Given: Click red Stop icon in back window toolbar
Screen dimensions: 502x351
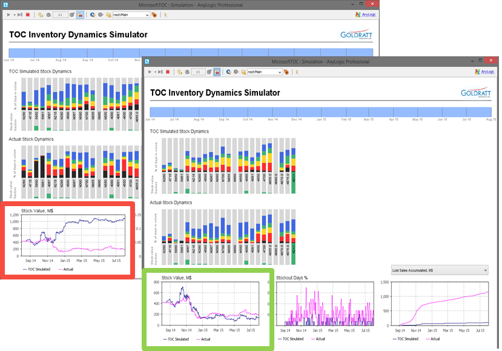Looking at the screenshot, I should click(x=28, y=15).
